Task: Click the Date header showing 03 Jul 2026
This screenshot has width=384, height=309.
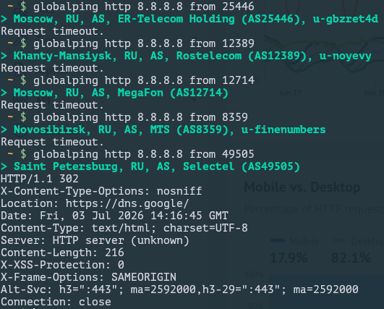Action: coord(114,216)
